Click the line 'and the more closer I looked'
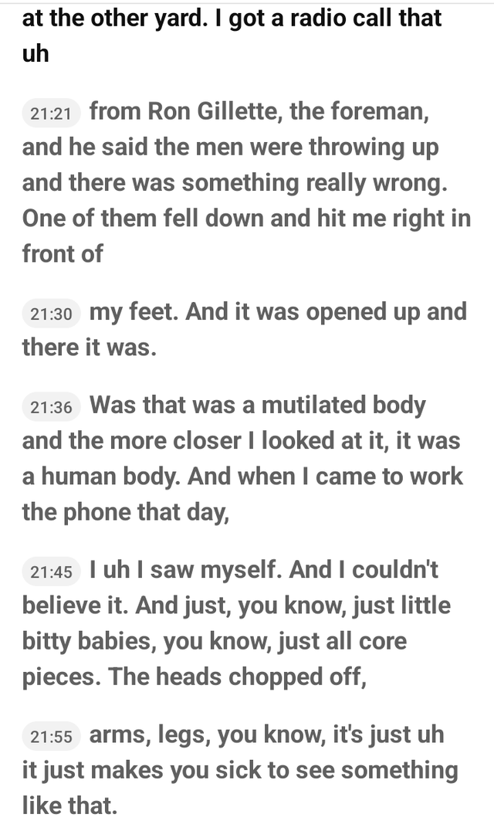494x838 pixels. 241,440
